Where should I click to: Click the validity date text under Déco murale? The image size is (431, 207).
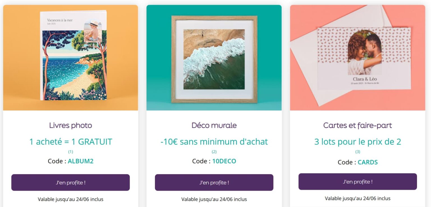(214, 199)
